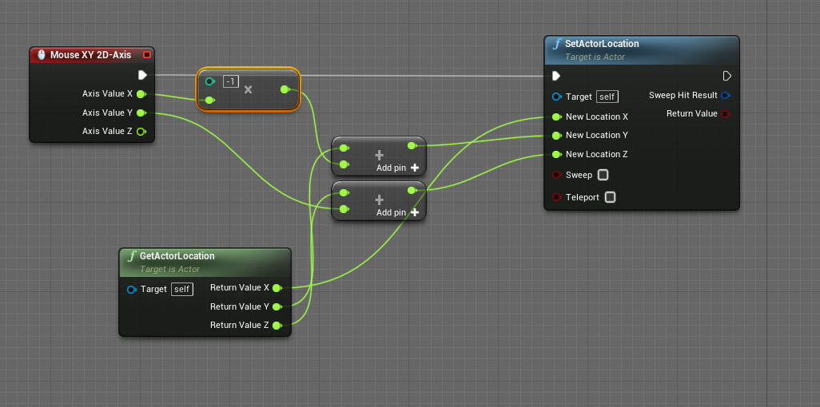
Task: Click the Return Value Y output pin
Action: click(277, 306)
